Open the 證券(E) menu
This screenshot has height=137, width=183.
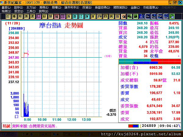18,8
